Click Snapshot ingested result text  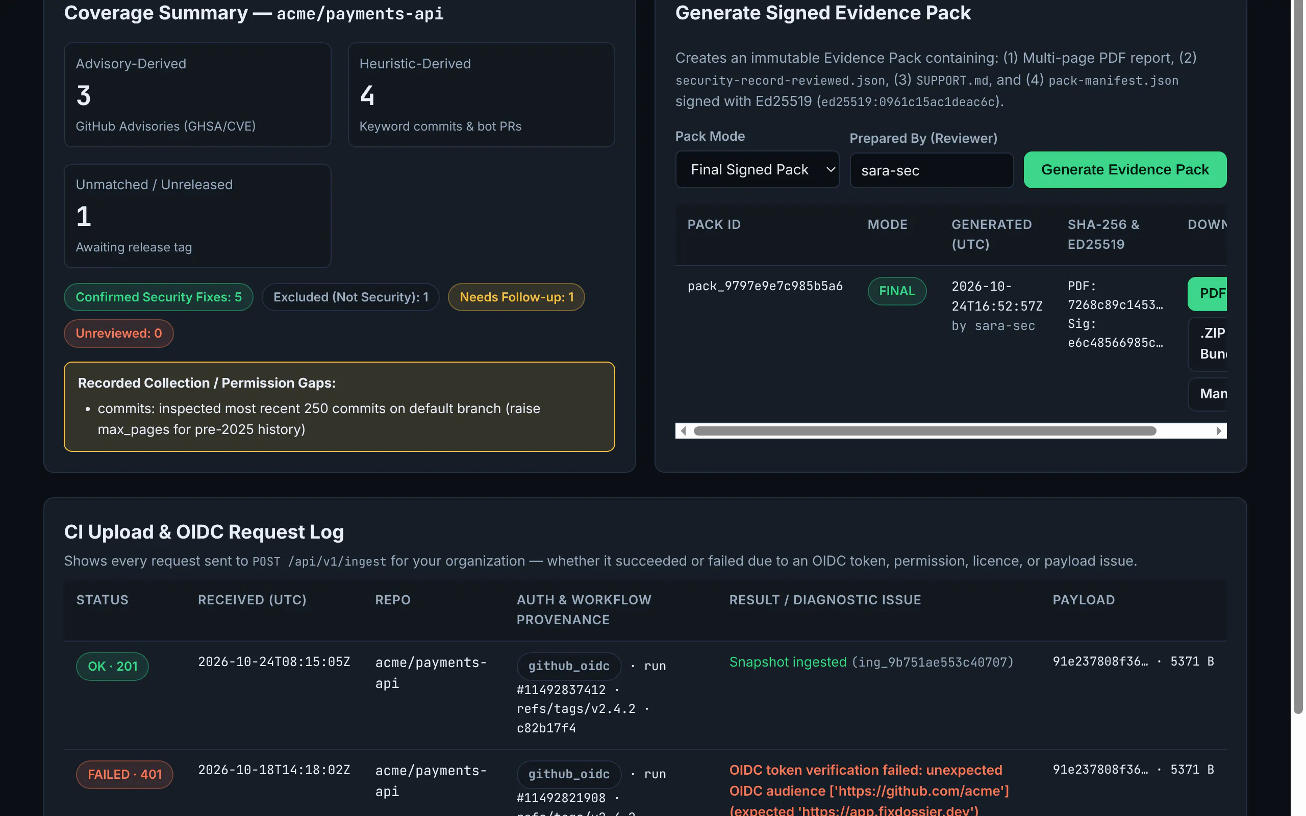click(x=788, y=661)
